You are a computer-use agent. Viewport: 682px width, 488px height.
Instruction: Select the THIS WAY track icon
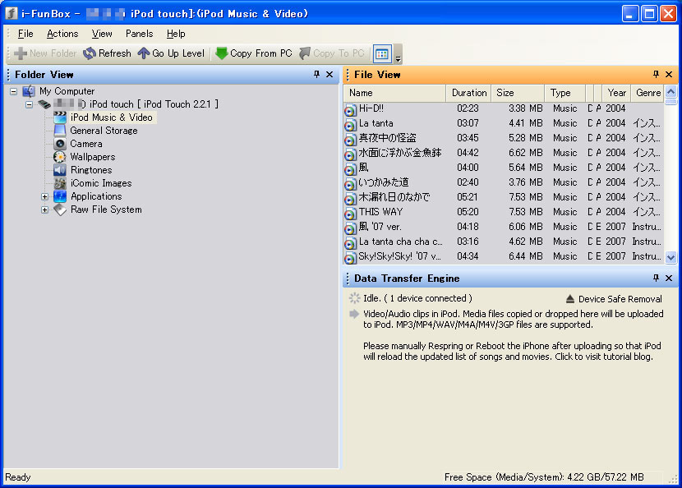click(x=350, y=214)
